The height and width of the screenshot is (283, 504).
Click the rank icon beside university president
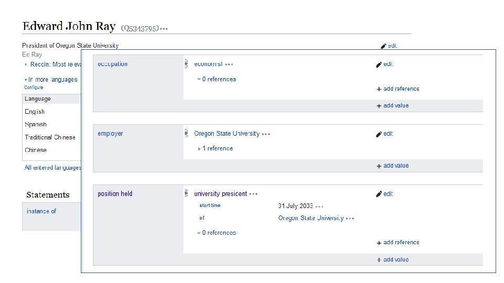(186, 194)
